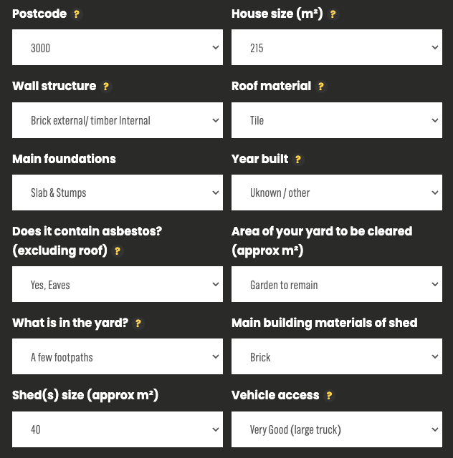The image size is (453, 458).
Task: Open the Shed size dropdown showing 40
Action: tap(118, 429)
